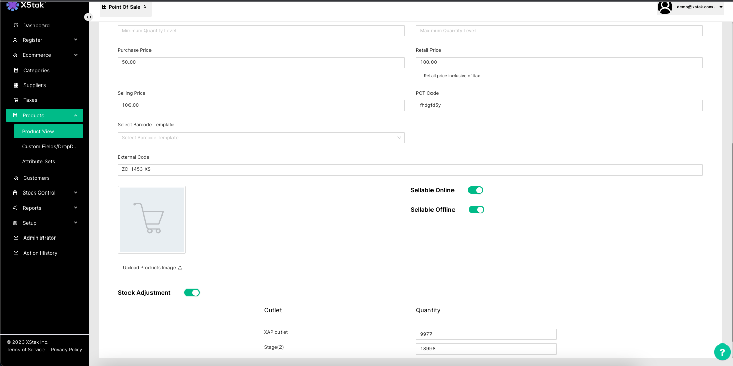Collapse sidebar using the arrows icon
Image resolution: width=733 pixels, height=366 pixels.
click(89, 17)
